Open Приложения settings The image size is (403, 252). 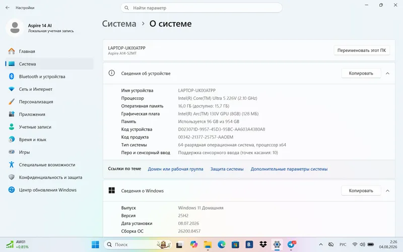pos(49,114)
